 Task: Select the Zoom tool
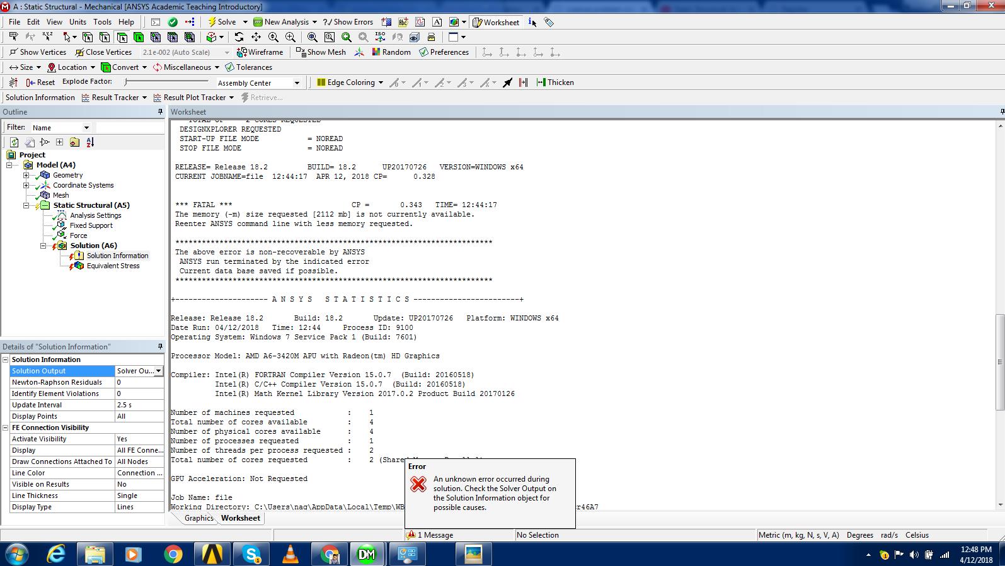tap(273, 37)
